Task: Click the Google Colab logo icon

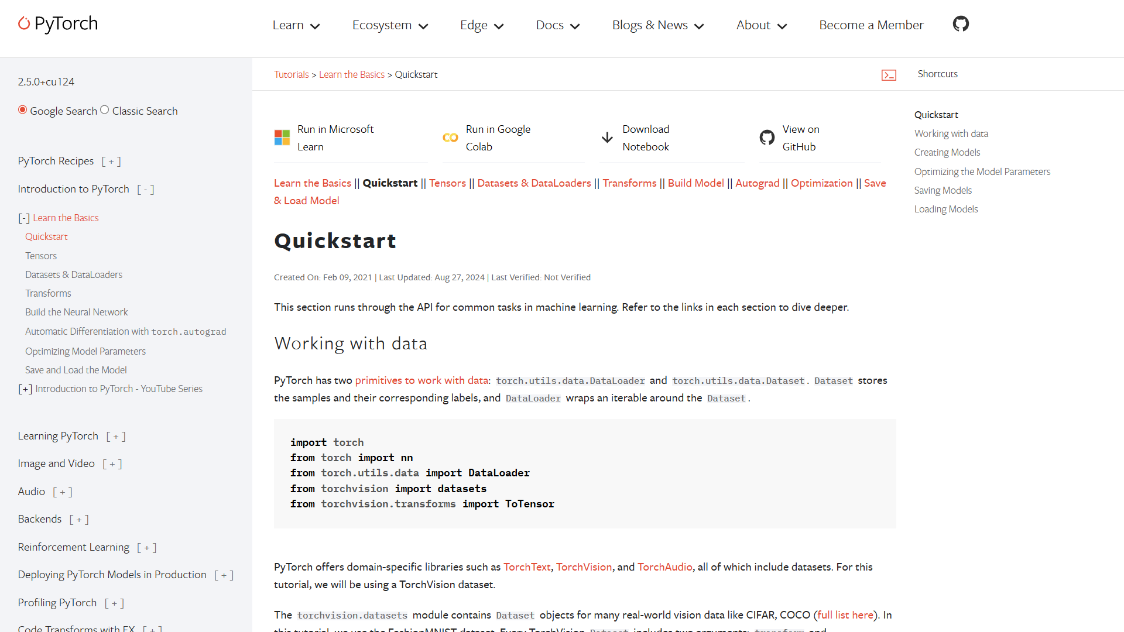Action: [x=450, y=138]
